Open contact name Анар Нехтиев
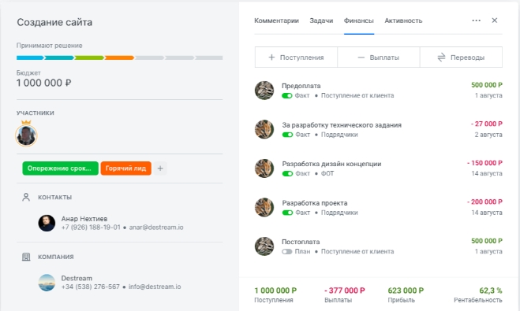 [x=84, y=219]
